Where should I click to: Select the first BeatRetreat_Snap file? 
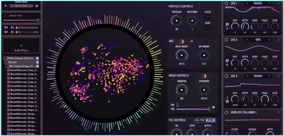23,114
